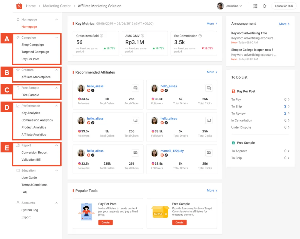Click the Campaign megaphone sidebar icon
Viewport: 300px width, 239px height.
click(x=18, y=37)
